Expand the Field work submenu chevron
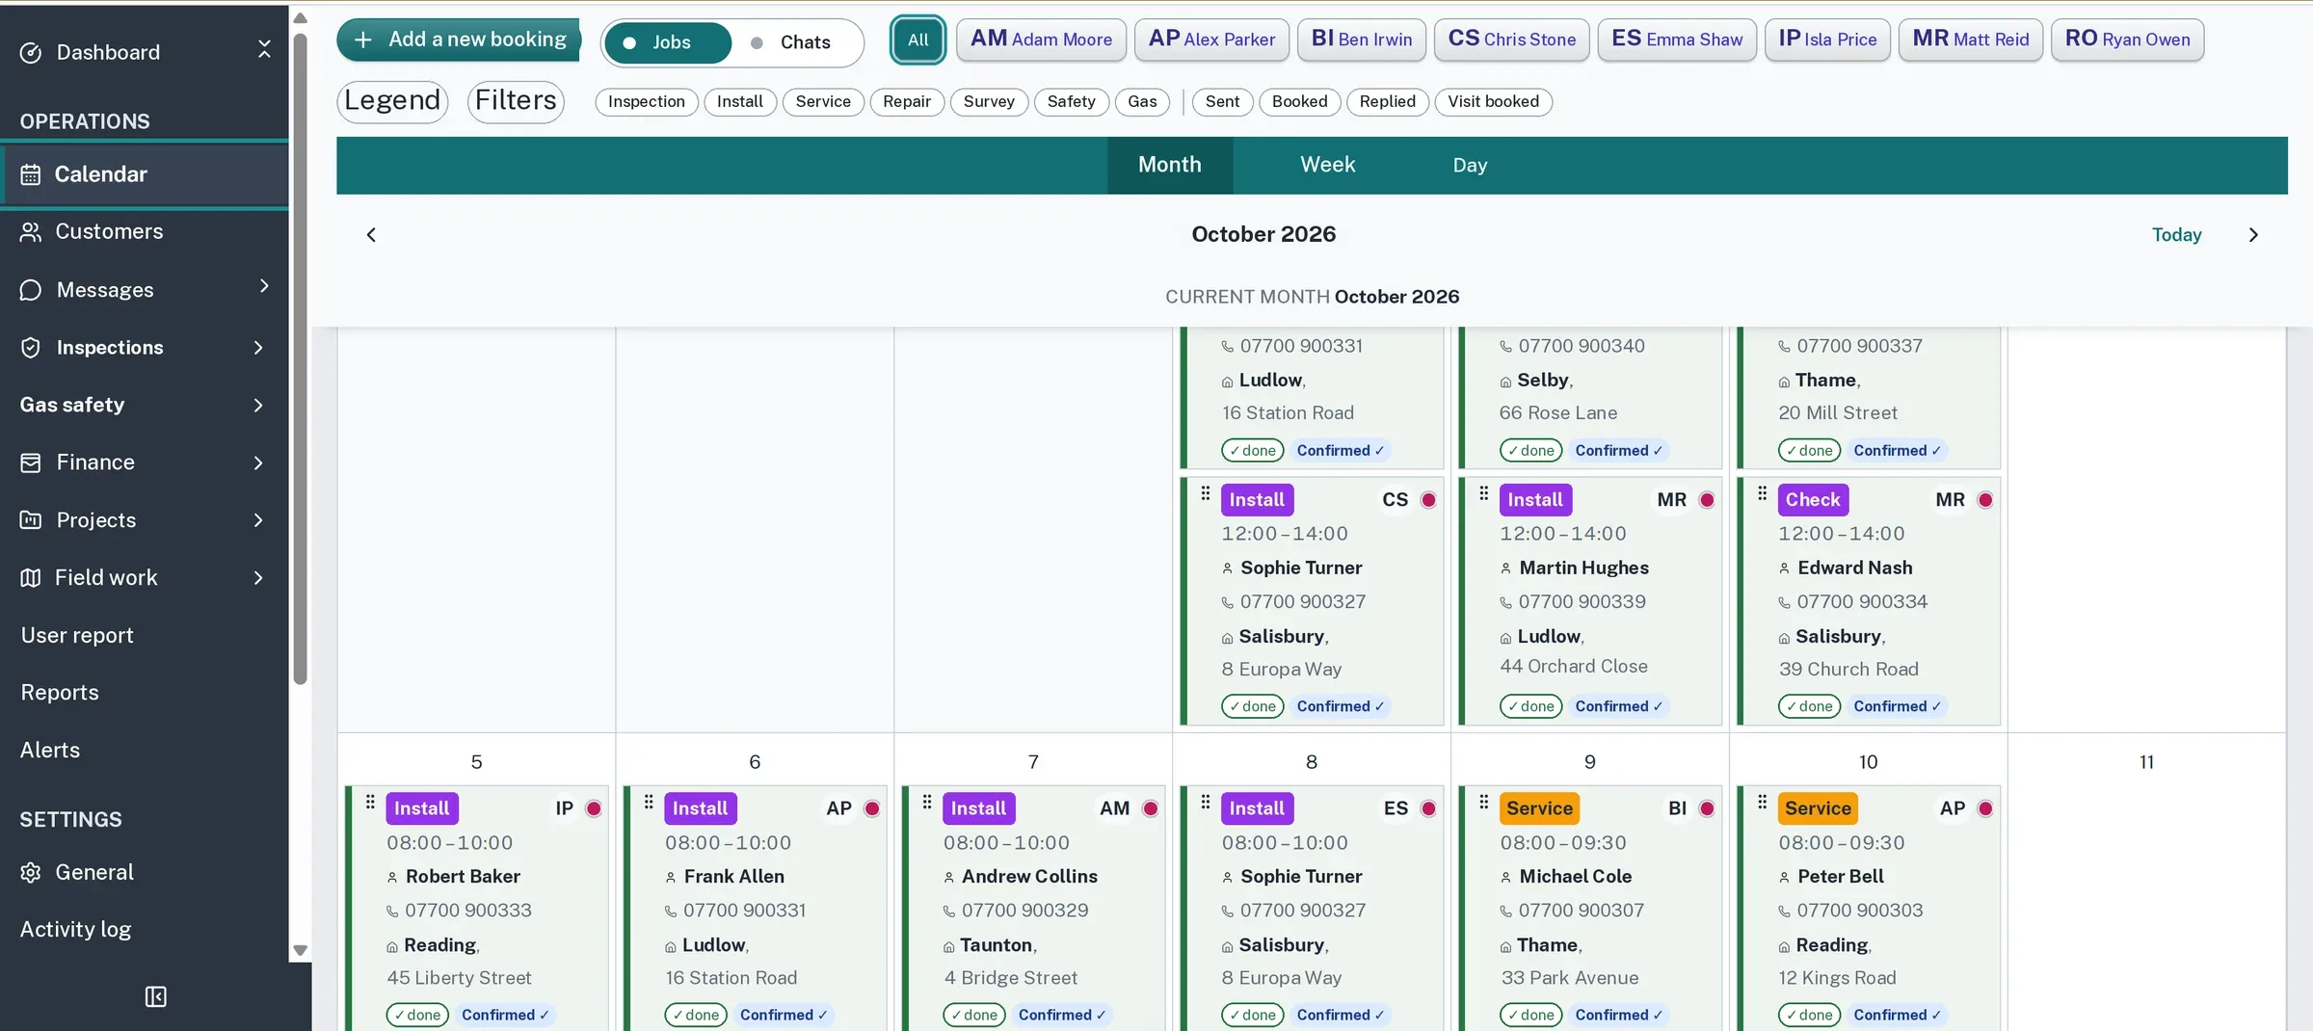 pos(258,577)
